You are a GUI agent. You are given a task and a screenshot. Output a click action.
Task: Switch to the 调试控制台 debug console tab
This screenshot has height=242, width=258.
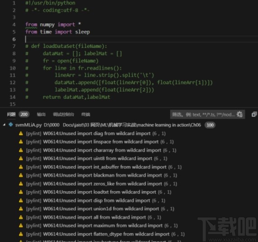pyautogui.click(x=64, y=114)
